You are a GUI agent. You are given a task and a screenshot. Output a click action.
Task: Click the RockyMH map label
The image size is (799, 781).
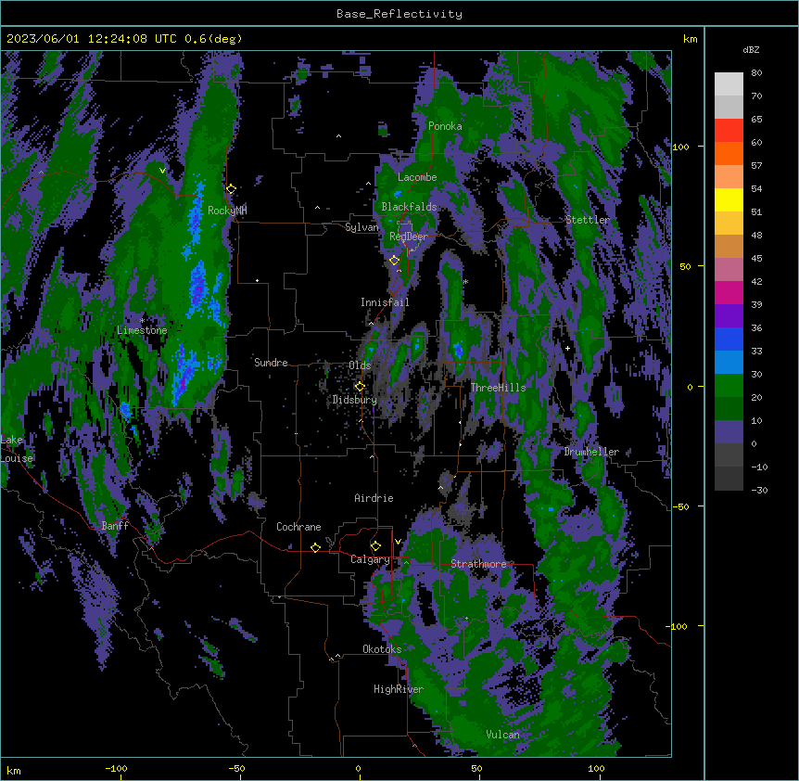pyautogui.click(x=227, y=210)
